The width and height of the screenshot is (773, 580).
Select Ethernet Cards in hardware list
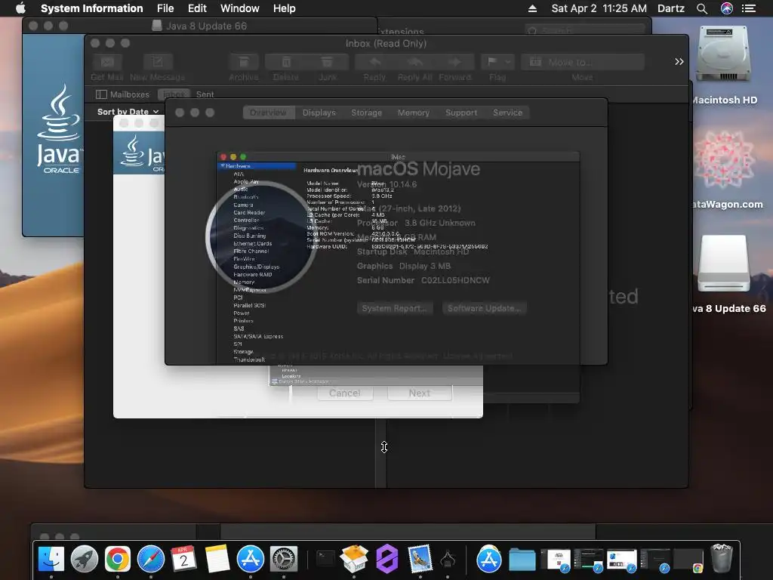pyautogui.click(x=252, y=244)
